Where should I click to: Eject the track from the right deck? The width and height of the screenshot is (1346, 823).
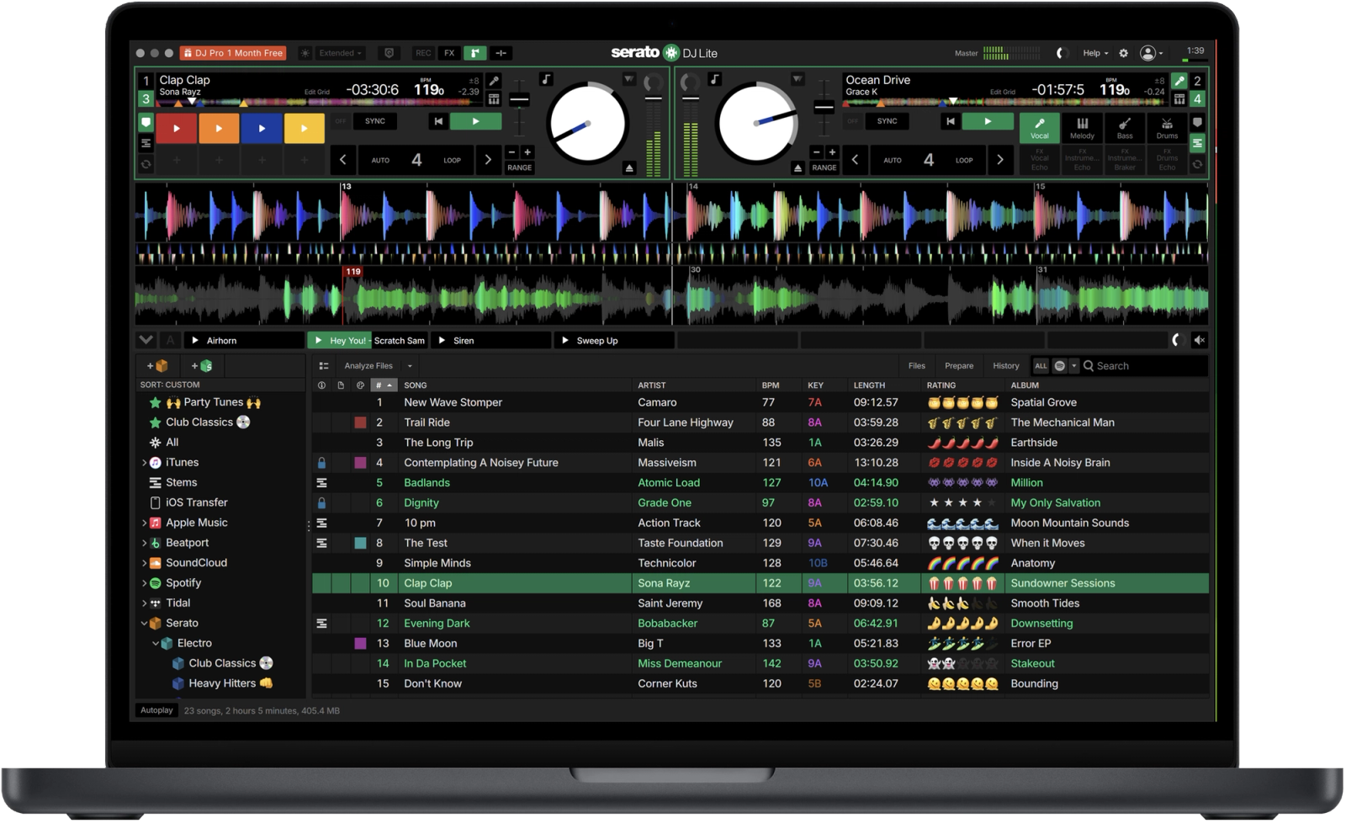[798, 168]
